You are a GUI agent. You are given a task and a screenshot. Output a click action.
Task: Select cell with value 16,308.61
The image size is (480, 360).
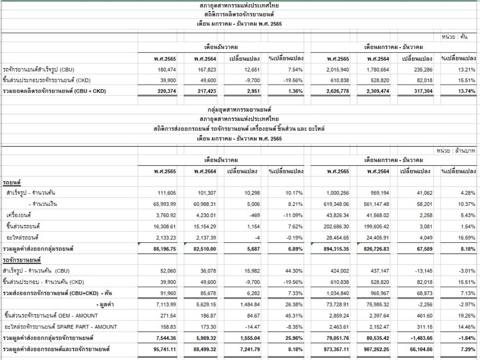click(x=165, y=227)
